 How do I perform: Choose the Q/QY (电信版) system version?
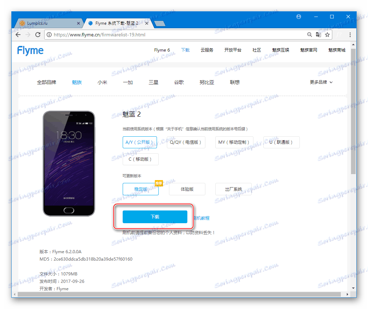186,142
